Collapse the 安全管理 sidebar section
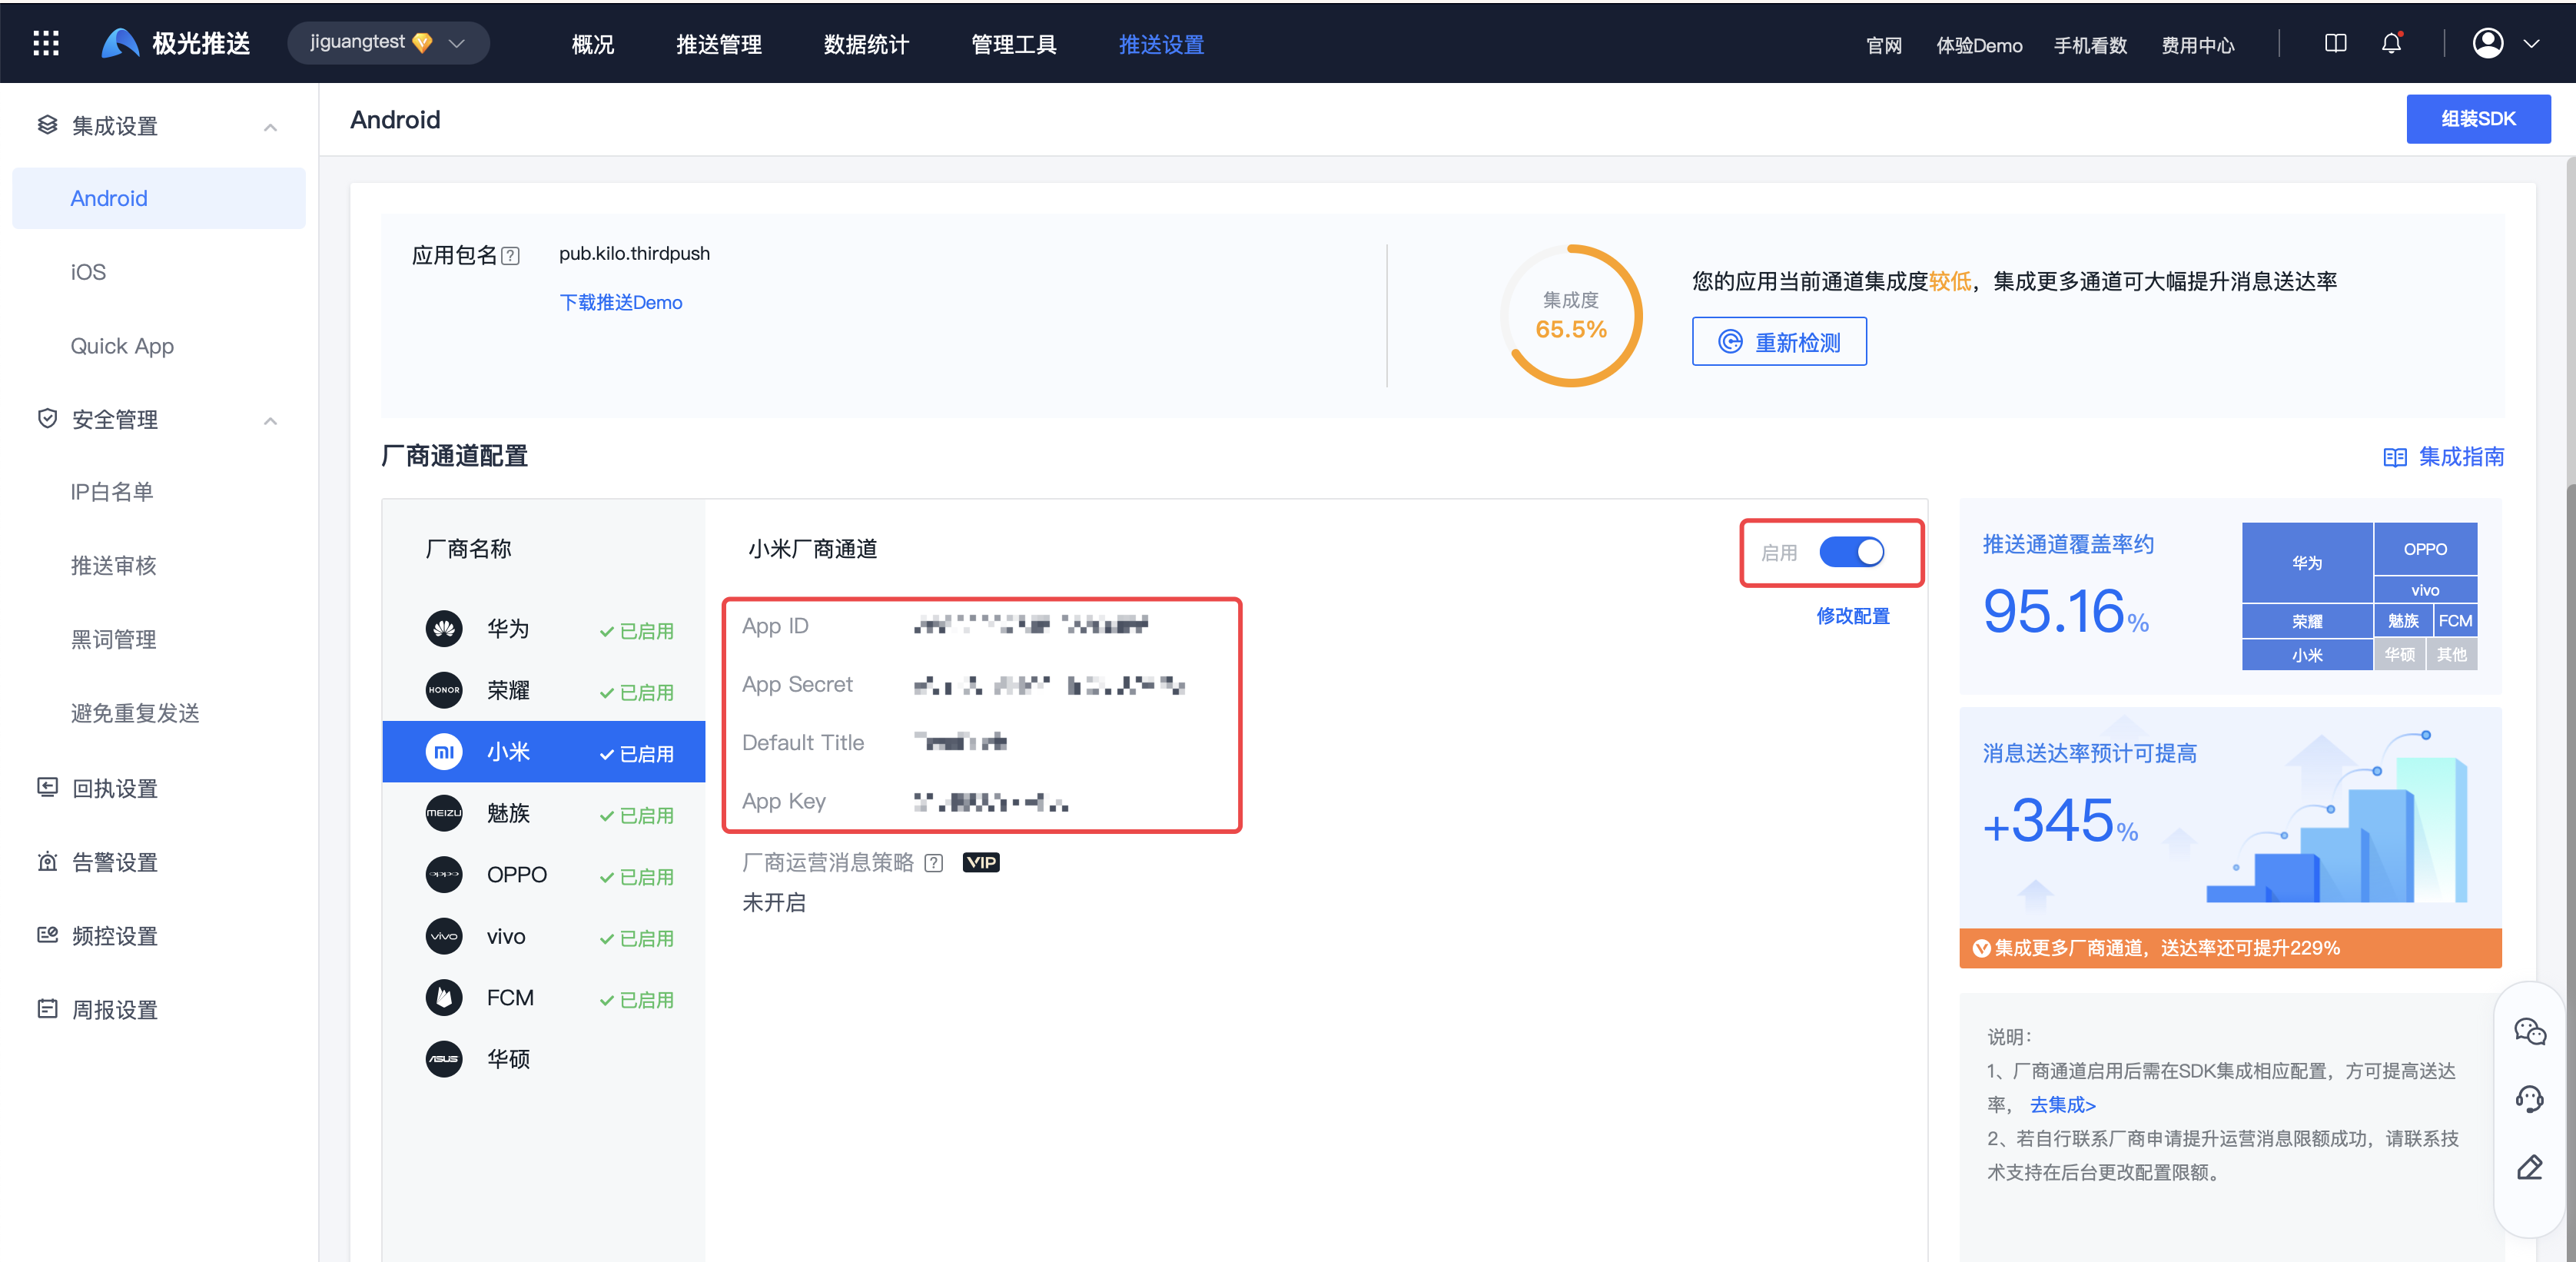The image size is (2576, 1262). click(270, 421)
